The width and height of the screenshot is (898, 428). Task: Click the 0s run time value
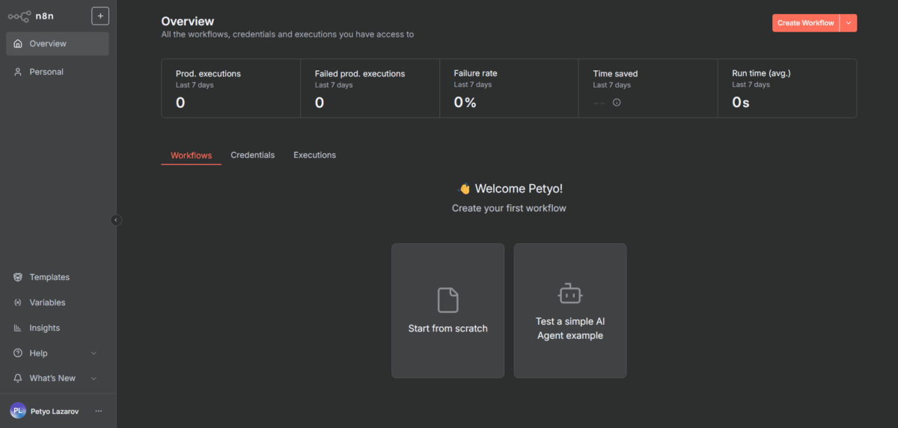[x=741, y=103]
